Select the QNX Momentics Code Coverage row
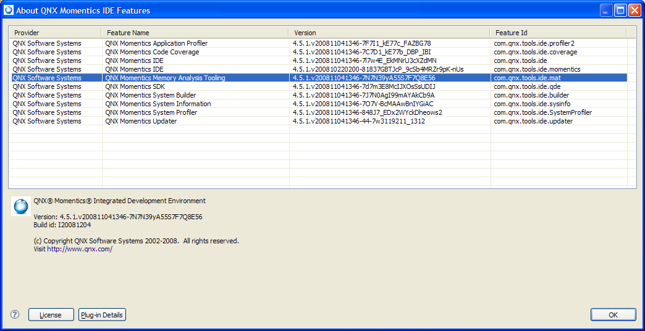Viewport: 645px width, 331px height. (318, 52)
